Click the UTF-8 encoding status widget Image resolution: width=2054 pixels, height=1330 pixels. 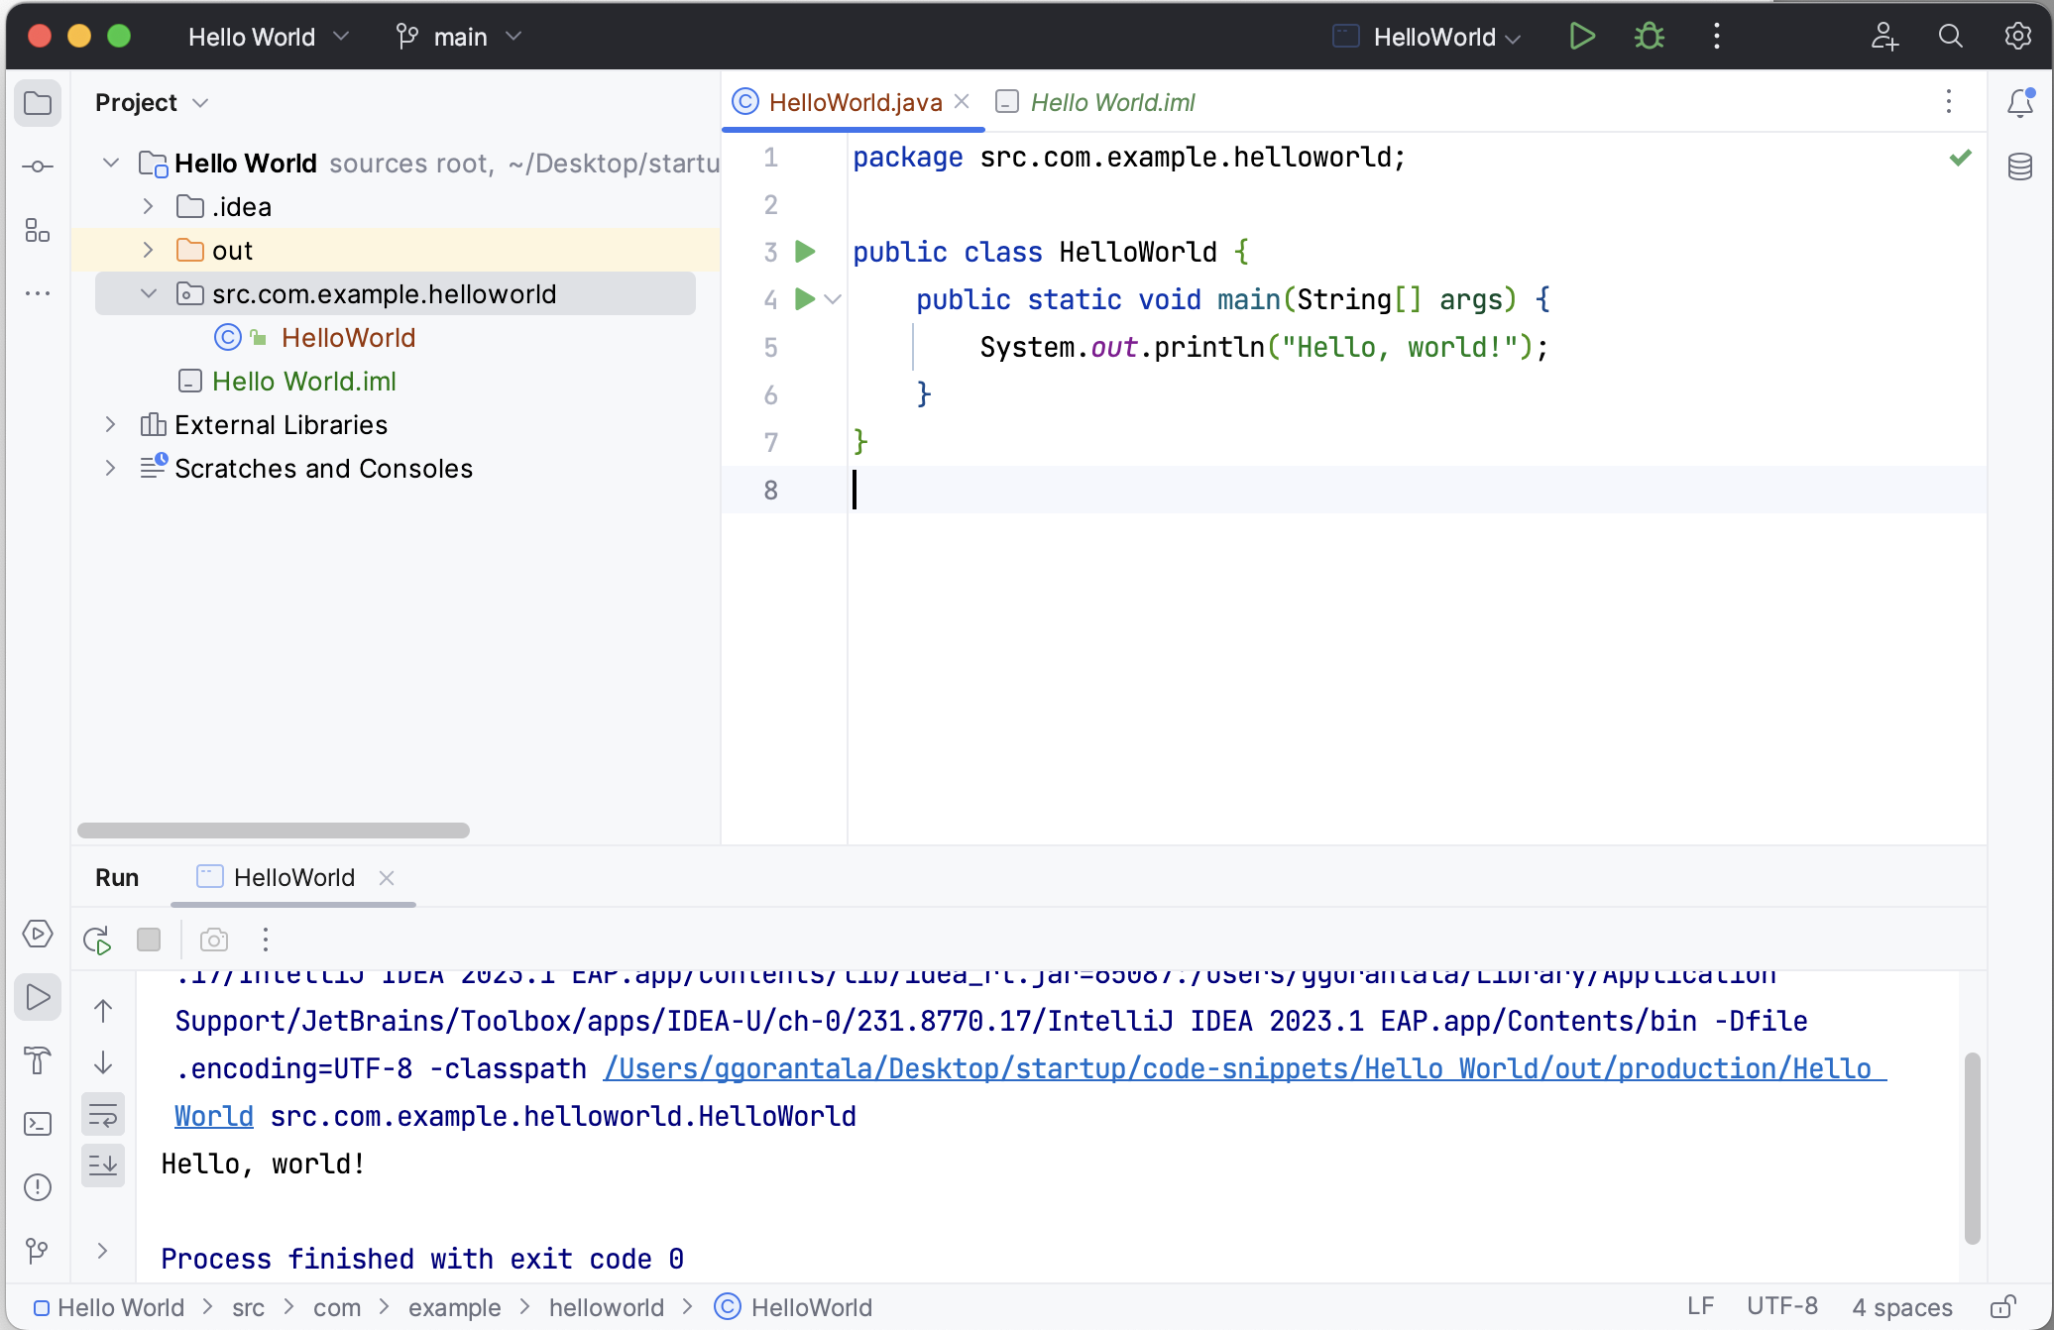1781,1307
